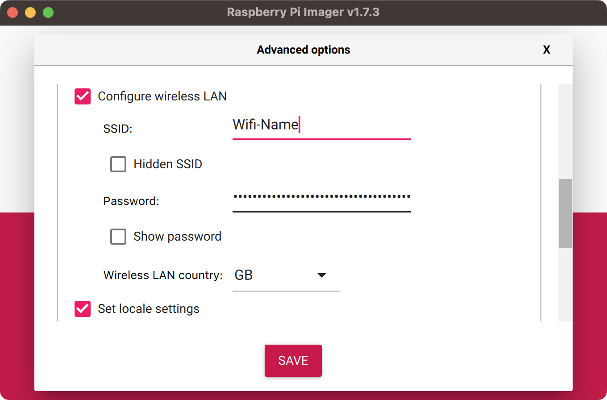607x400 pixels.
Task: Click the yellow minimize window button
Action: (x=30, y=12)
